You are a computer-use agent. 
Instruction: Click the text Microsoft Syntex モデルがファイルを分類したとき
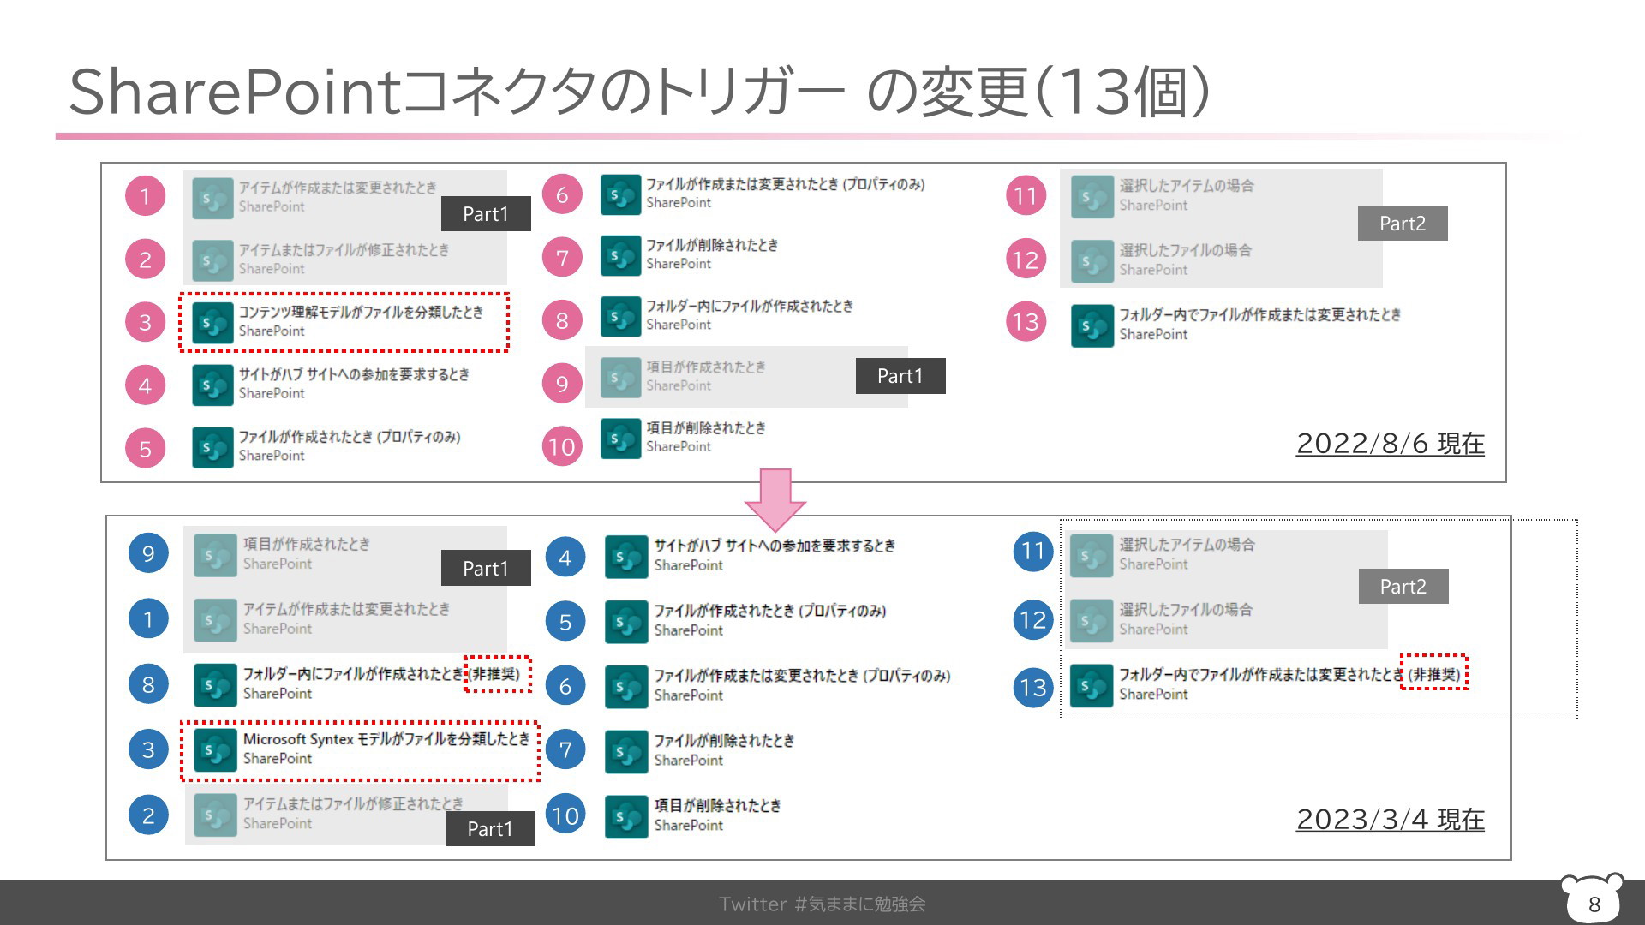(386, 739)
